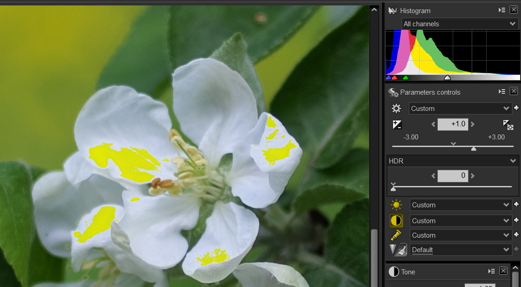Open the top Custom taste dropdown
521x287 pixels.
(460, 108)
